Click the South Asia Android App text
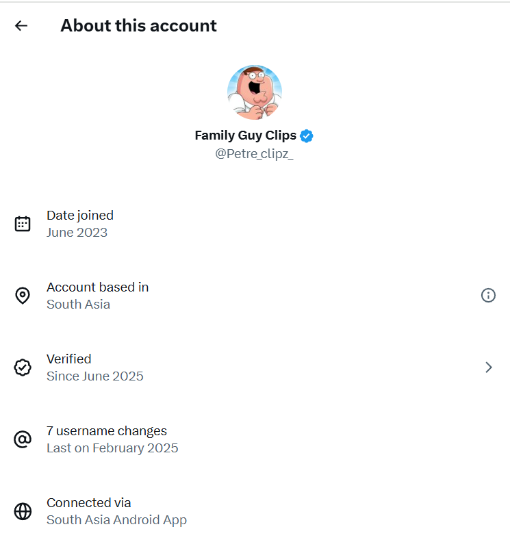This screenshot has width=510, height=555. [x=116, y=520]
